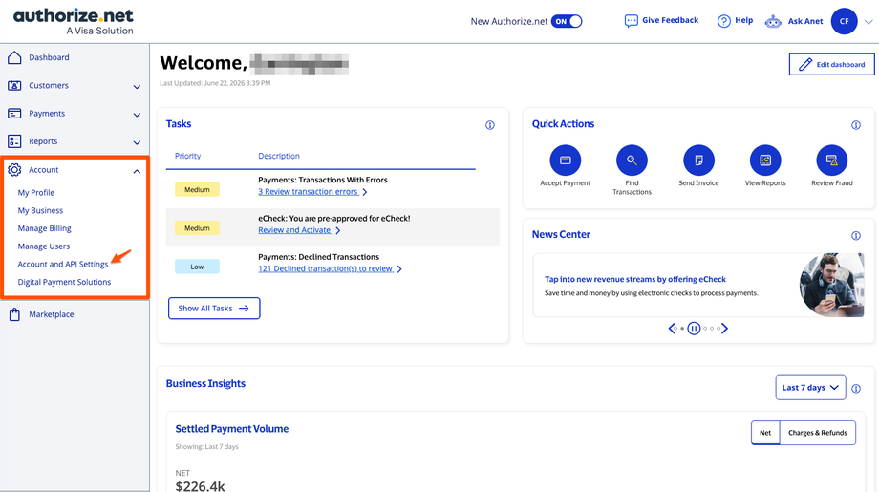Click the Priority column header

pos(188,156)
